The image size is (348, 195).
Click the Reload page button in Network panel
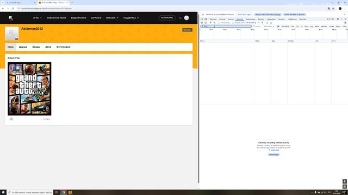[274, 154]
